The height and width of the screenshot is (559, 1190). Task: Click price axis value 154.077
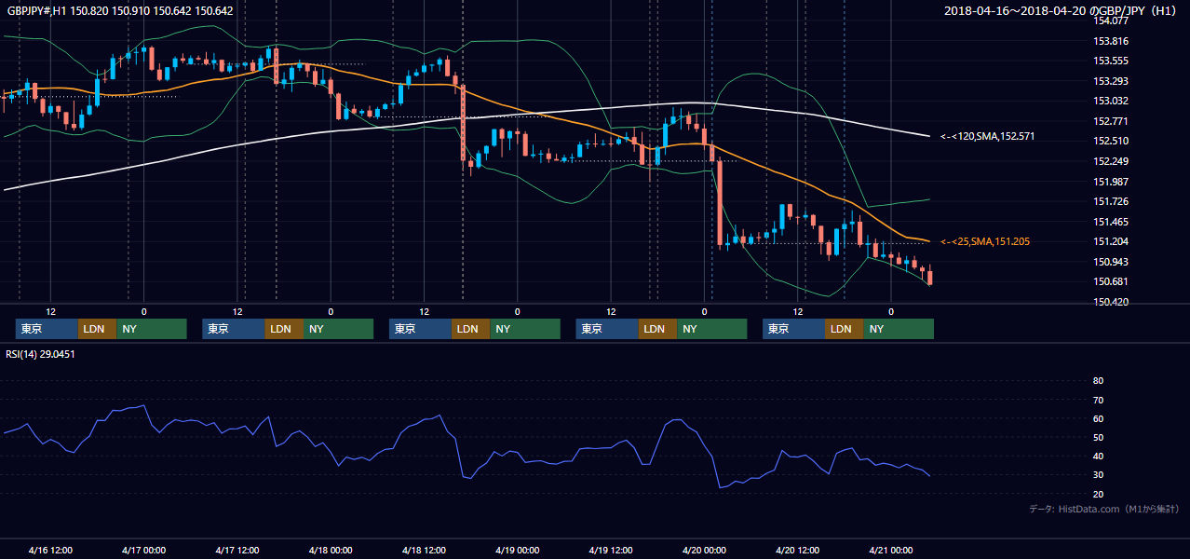pos(1112,20)
